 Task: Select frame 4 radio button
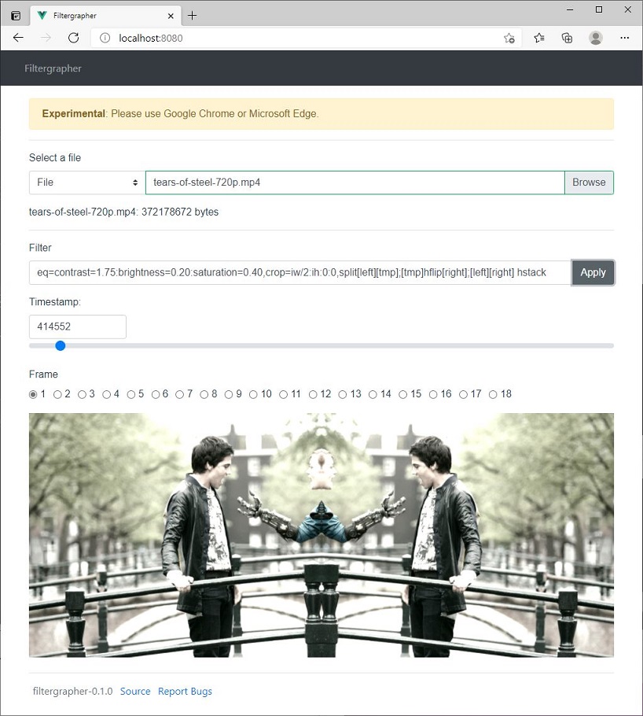pyautogui.click(x=106, y=394)
